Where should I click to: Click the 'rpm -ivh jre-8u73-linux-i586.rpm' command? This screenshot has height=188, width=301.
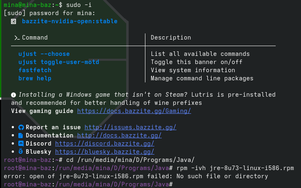pyautogui.click(x=235, y=168)
